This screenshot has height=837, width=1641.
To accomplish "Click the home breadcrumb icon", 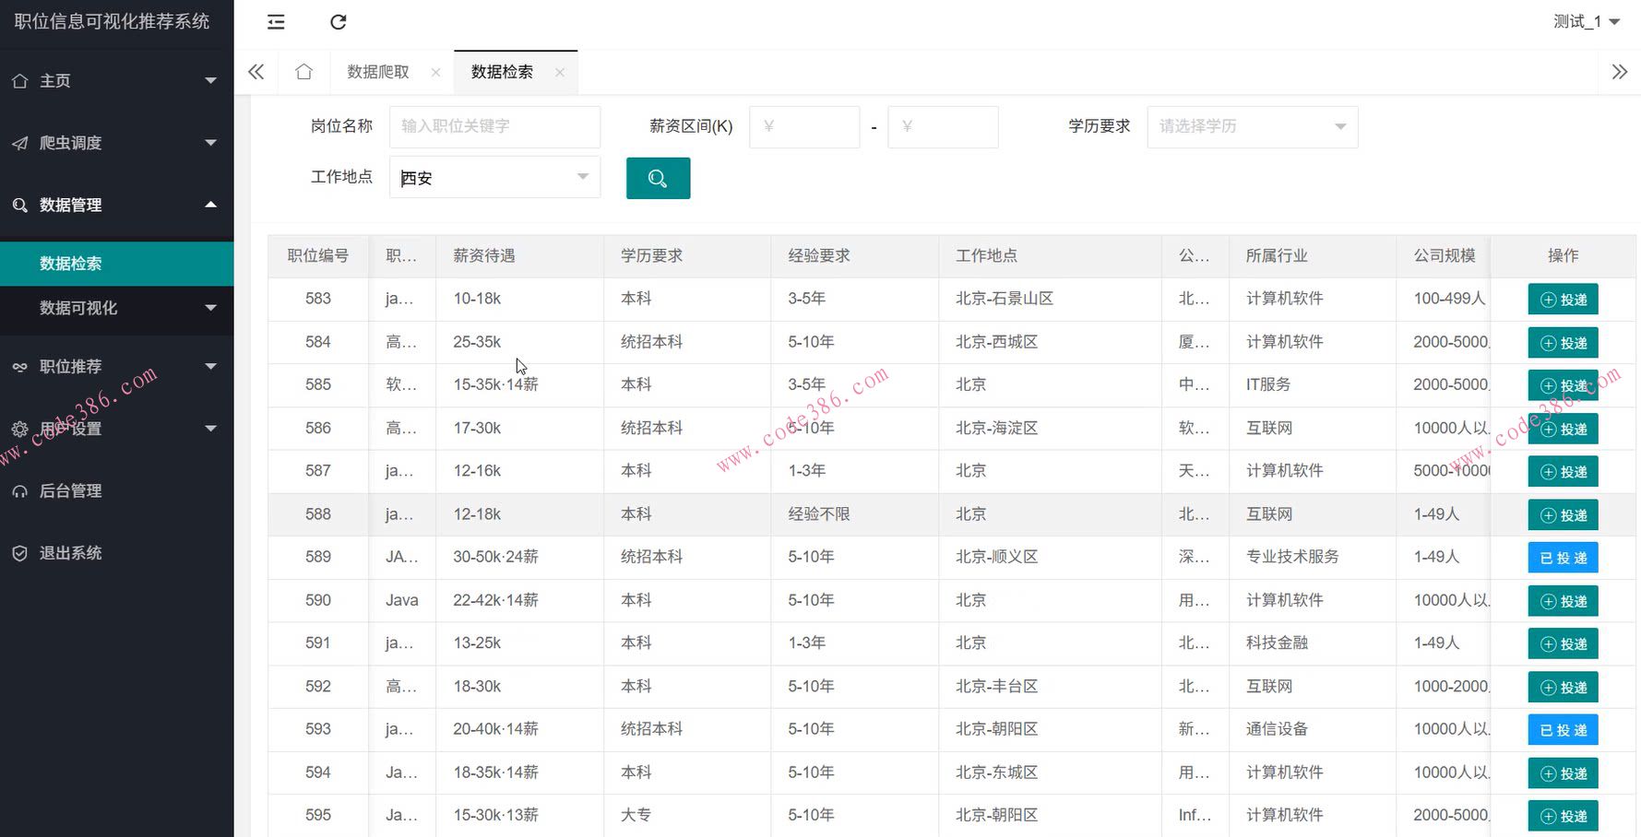I will [303, 71].
